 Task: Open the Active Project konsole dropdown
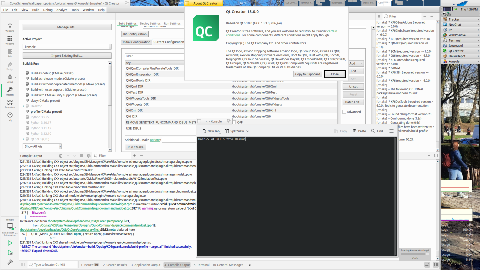point(67,47)
